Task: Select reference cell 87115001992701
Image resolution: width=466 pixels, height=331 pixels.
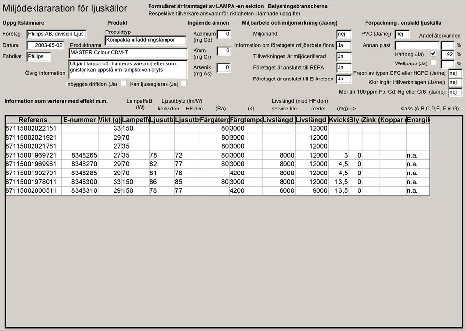Action: [x=33, y=173]
